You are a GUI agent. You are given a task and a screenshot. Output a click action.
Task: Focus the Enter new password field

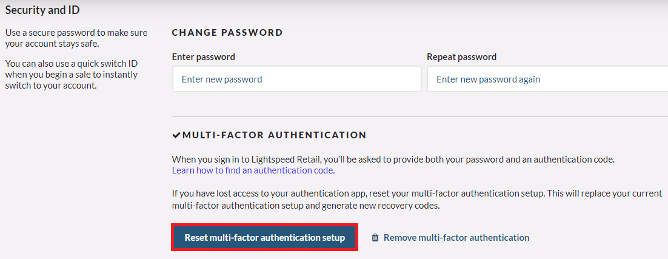coord(297,79)
